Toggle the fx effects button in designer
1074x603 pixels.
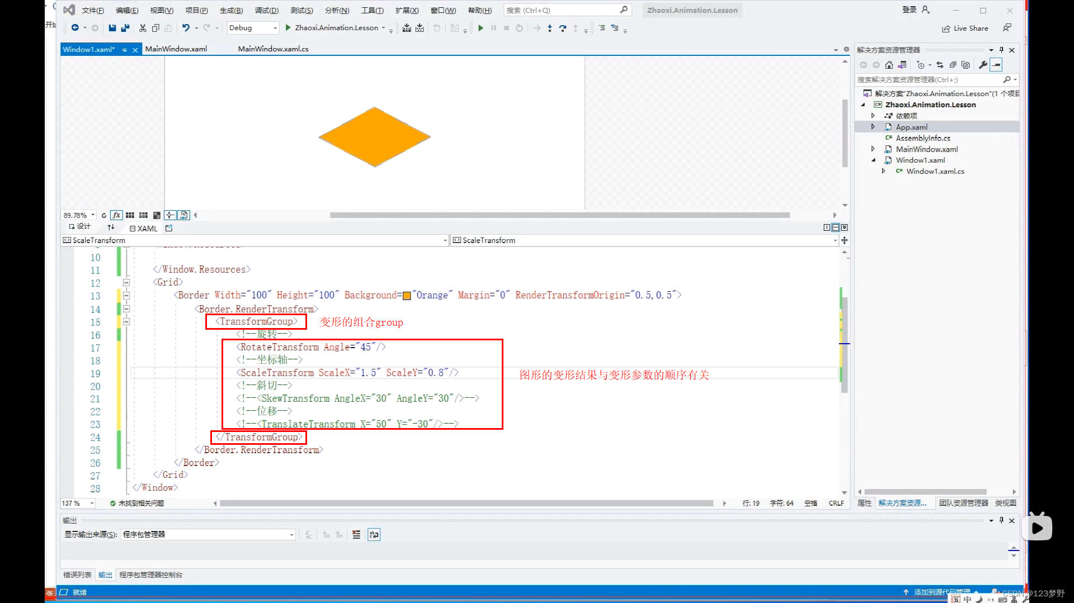click(116, 215)
